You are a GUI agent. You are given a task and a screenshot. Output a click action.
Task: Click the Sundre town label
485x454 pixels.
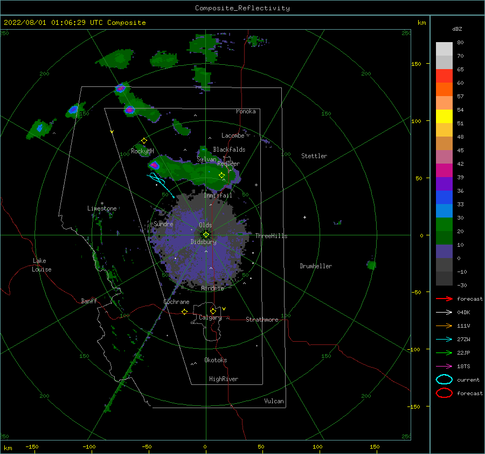click(163, 223)
